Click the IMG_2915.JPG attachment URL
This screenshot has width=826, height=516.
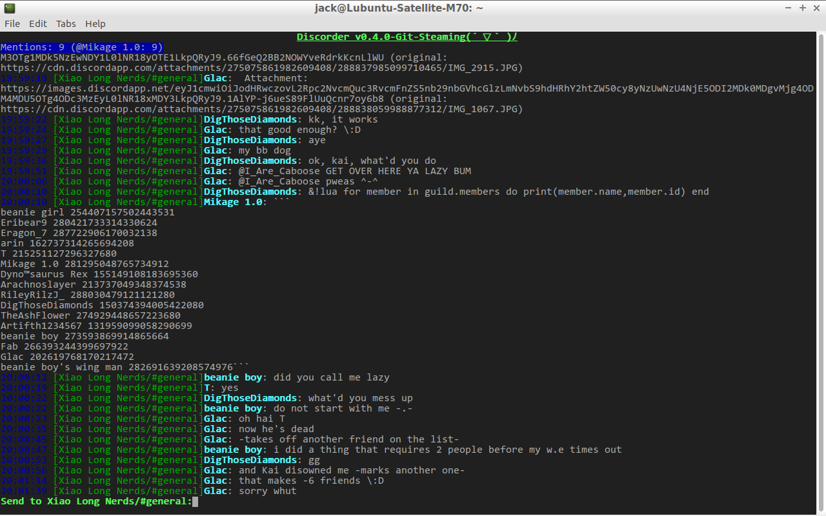click(261, 68)
